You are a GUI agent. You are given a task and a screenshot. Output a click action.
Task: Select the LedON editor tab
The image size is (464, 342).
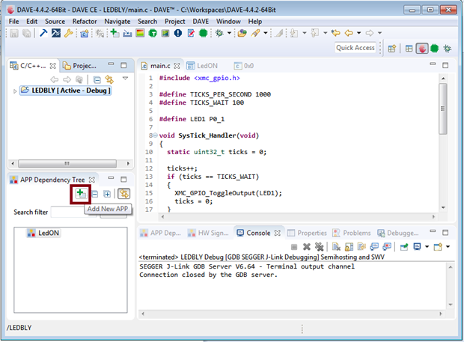click(x=206, y=65)
